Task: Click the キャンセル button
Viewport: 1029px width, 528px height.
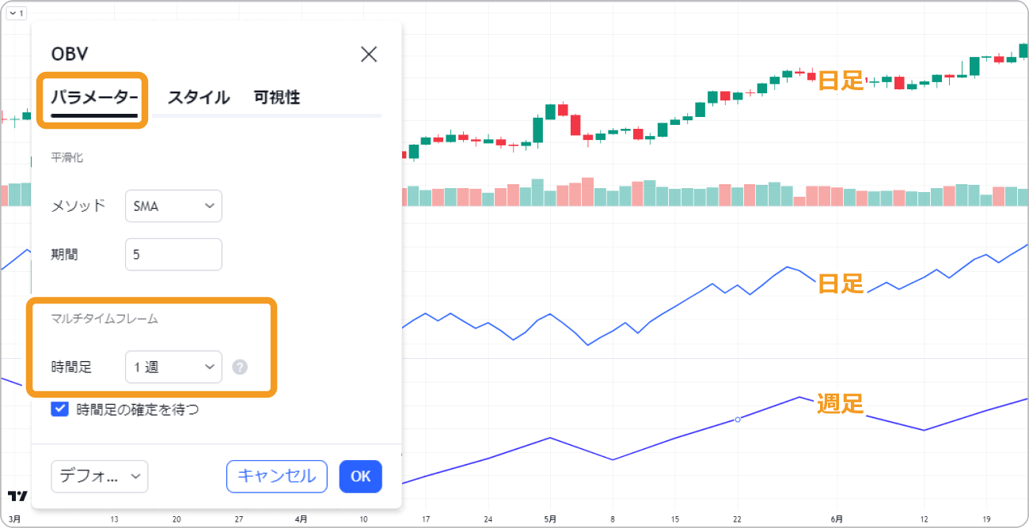Action: tap(277, 476)
